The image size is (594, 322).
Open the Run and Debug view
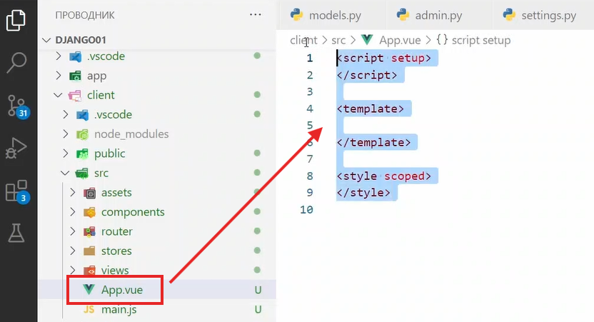pos(17,149)
